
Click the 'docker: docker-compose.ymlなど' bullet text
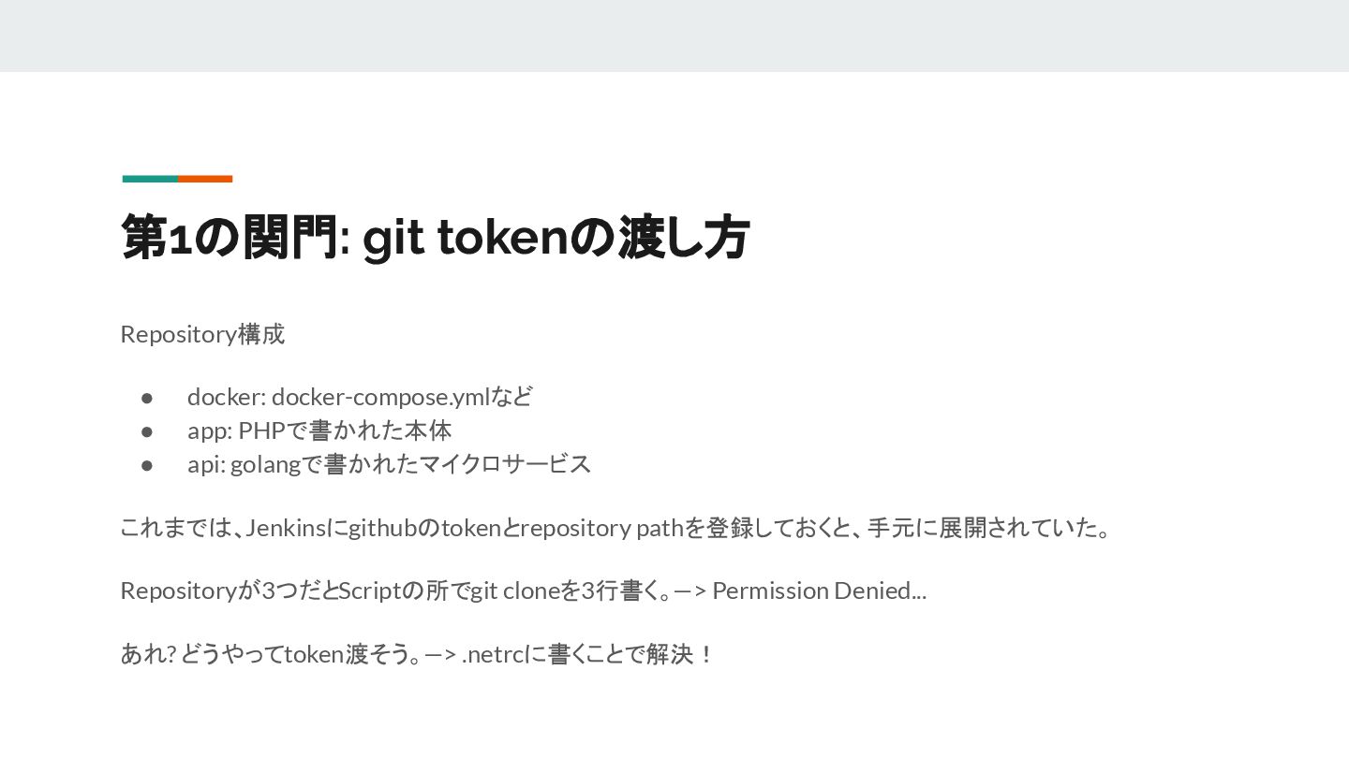click(x=360, y=397)
